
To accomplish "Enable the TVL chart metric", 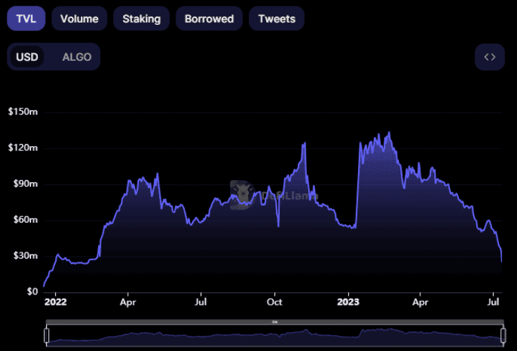I will pos(26,19).
